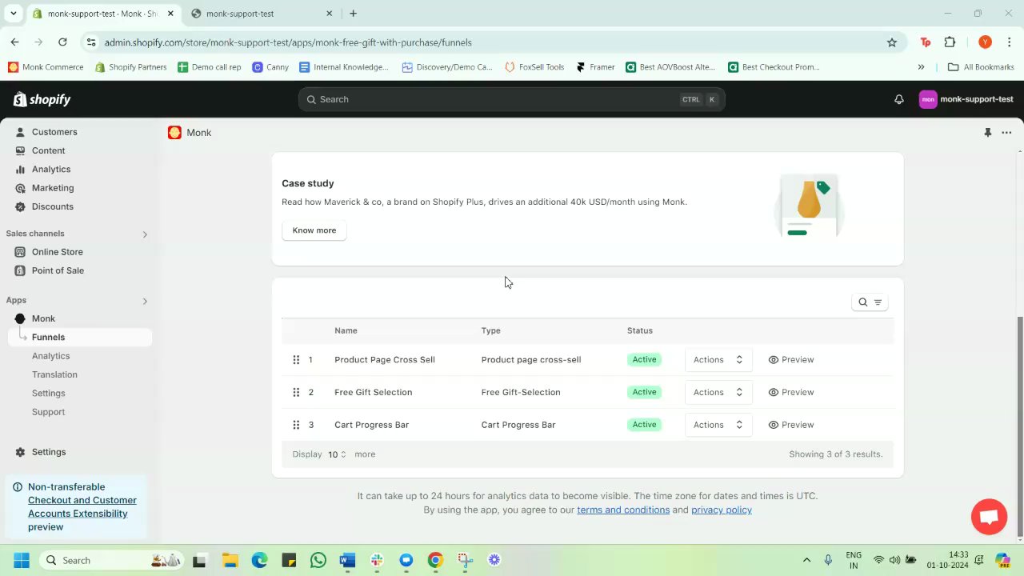The height and width of the screenshot is (576, 1024).
Task: Preview Cart Progress Bar funnel
Action: click(x=791, y=425)
